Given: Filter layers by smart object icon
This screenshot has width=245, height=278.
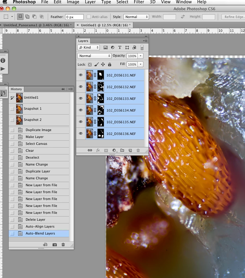Looking at the screenshot, I should [134, 47].
